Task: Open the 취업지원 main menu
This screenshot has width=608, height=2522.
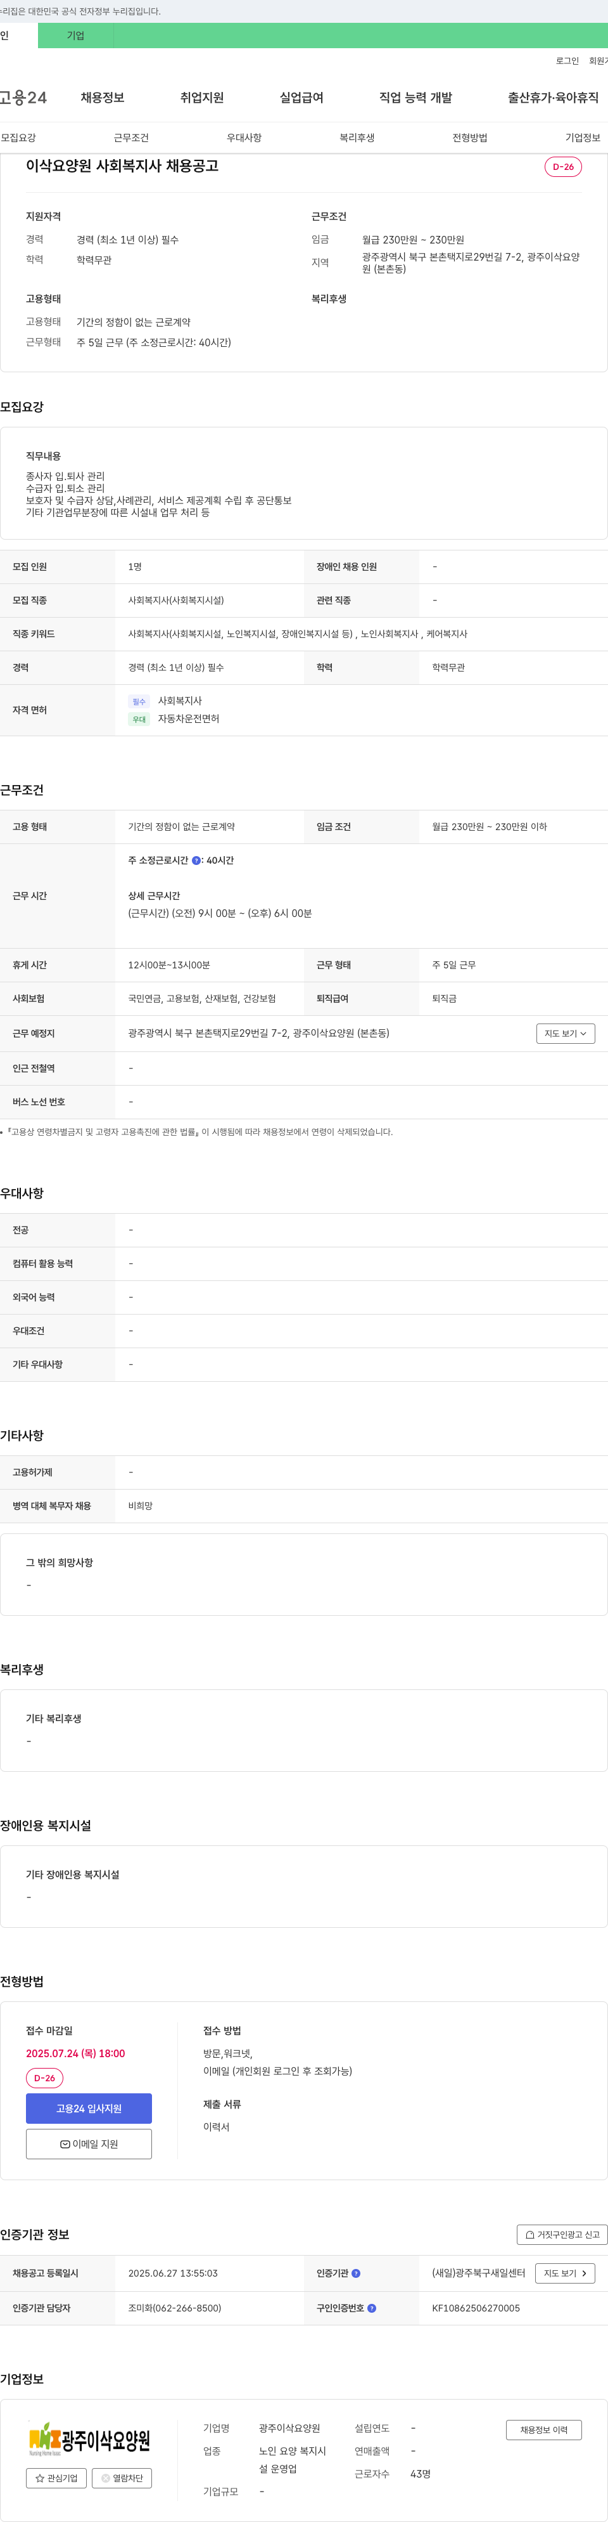Action: pyautogui.click(x=202, y=98)
